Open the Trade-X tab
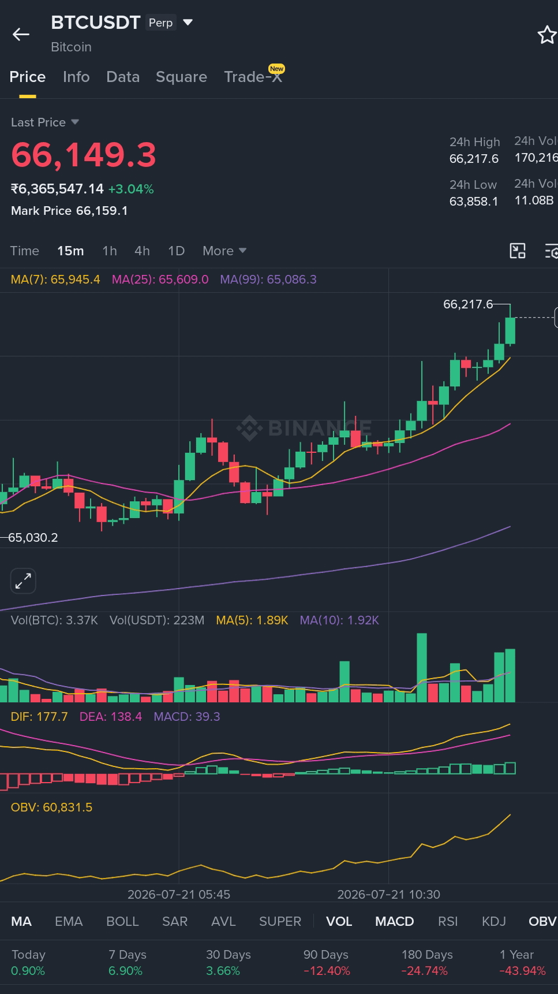This screenshot has width=558, height=994. [x=253, y=77]
